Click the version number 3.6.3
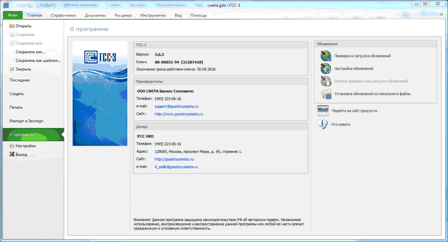The width and height of the screenshot is (448, 242). coord(160,54)
